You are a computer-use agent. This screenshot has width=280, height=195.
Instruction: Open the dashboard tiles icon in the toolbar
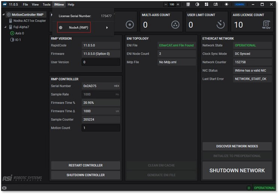click(x=207, y=4)
